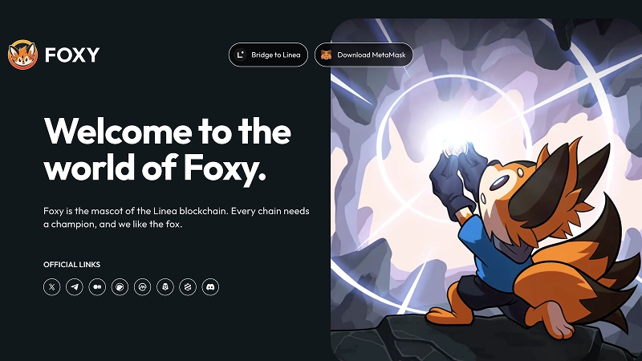The height and width of the screenshot is (361, 642).
Task: Click the Download MetaMask button
Action: coord(364,55)
